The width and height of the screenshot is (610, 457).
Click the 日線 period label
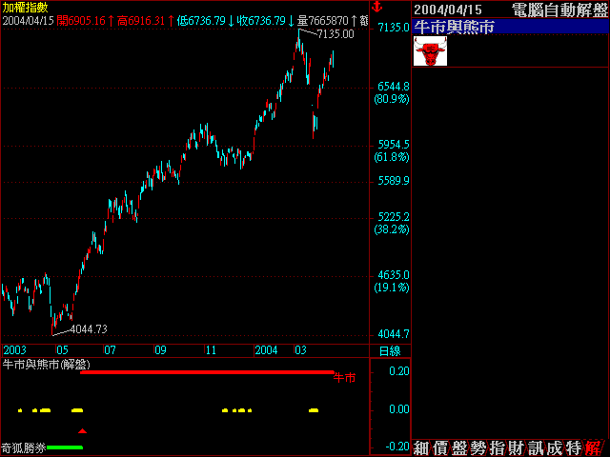tap(390, 351)
